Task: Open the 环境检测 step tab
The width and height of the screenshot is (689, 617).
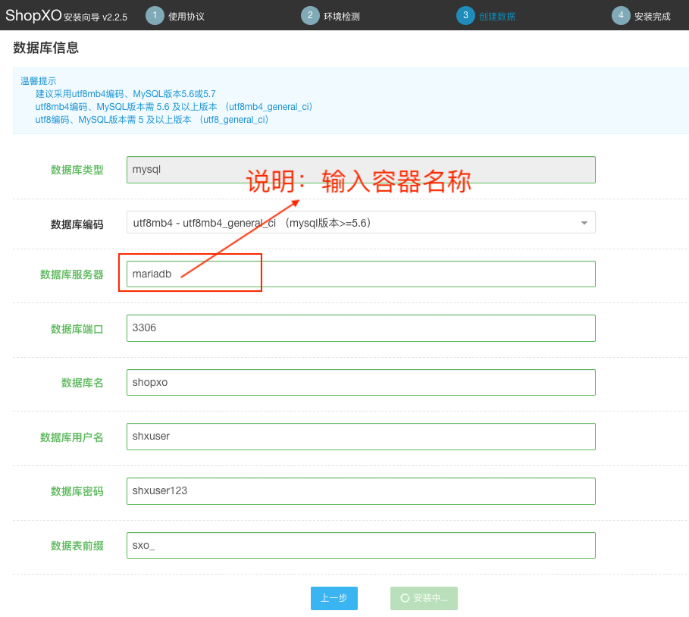Action: (x=342, y=17)
